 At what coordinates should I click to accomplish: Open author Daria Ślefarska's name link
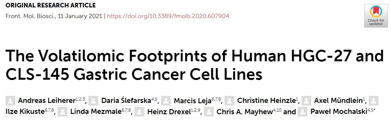point(126,101)
